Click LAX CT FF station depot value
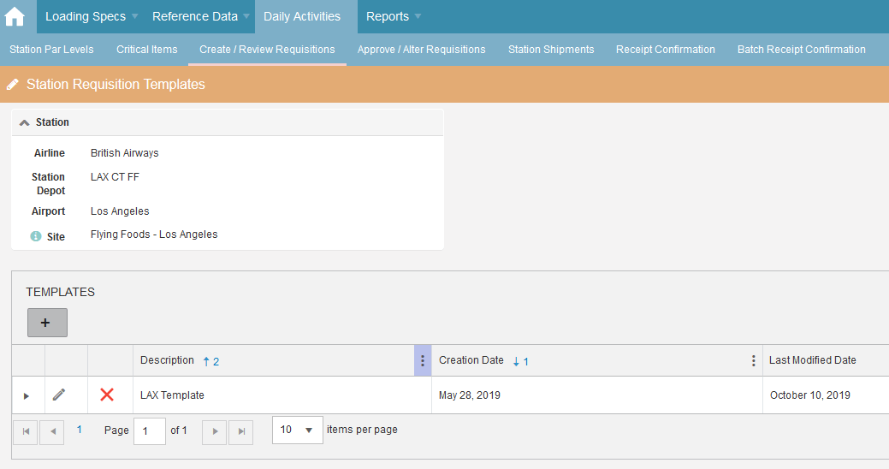 coord(116,177)
